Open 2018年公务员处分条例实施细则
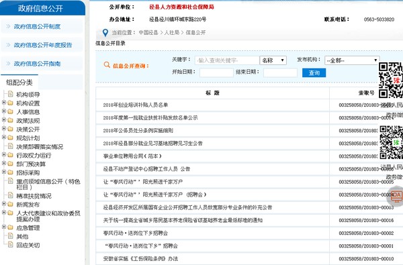Screen dimensions: 403x265 138,130
